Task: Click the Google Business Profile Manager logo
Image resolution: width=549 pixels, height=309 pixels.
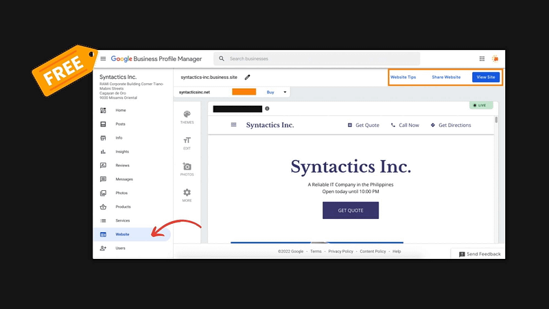Action: [156, 59]
